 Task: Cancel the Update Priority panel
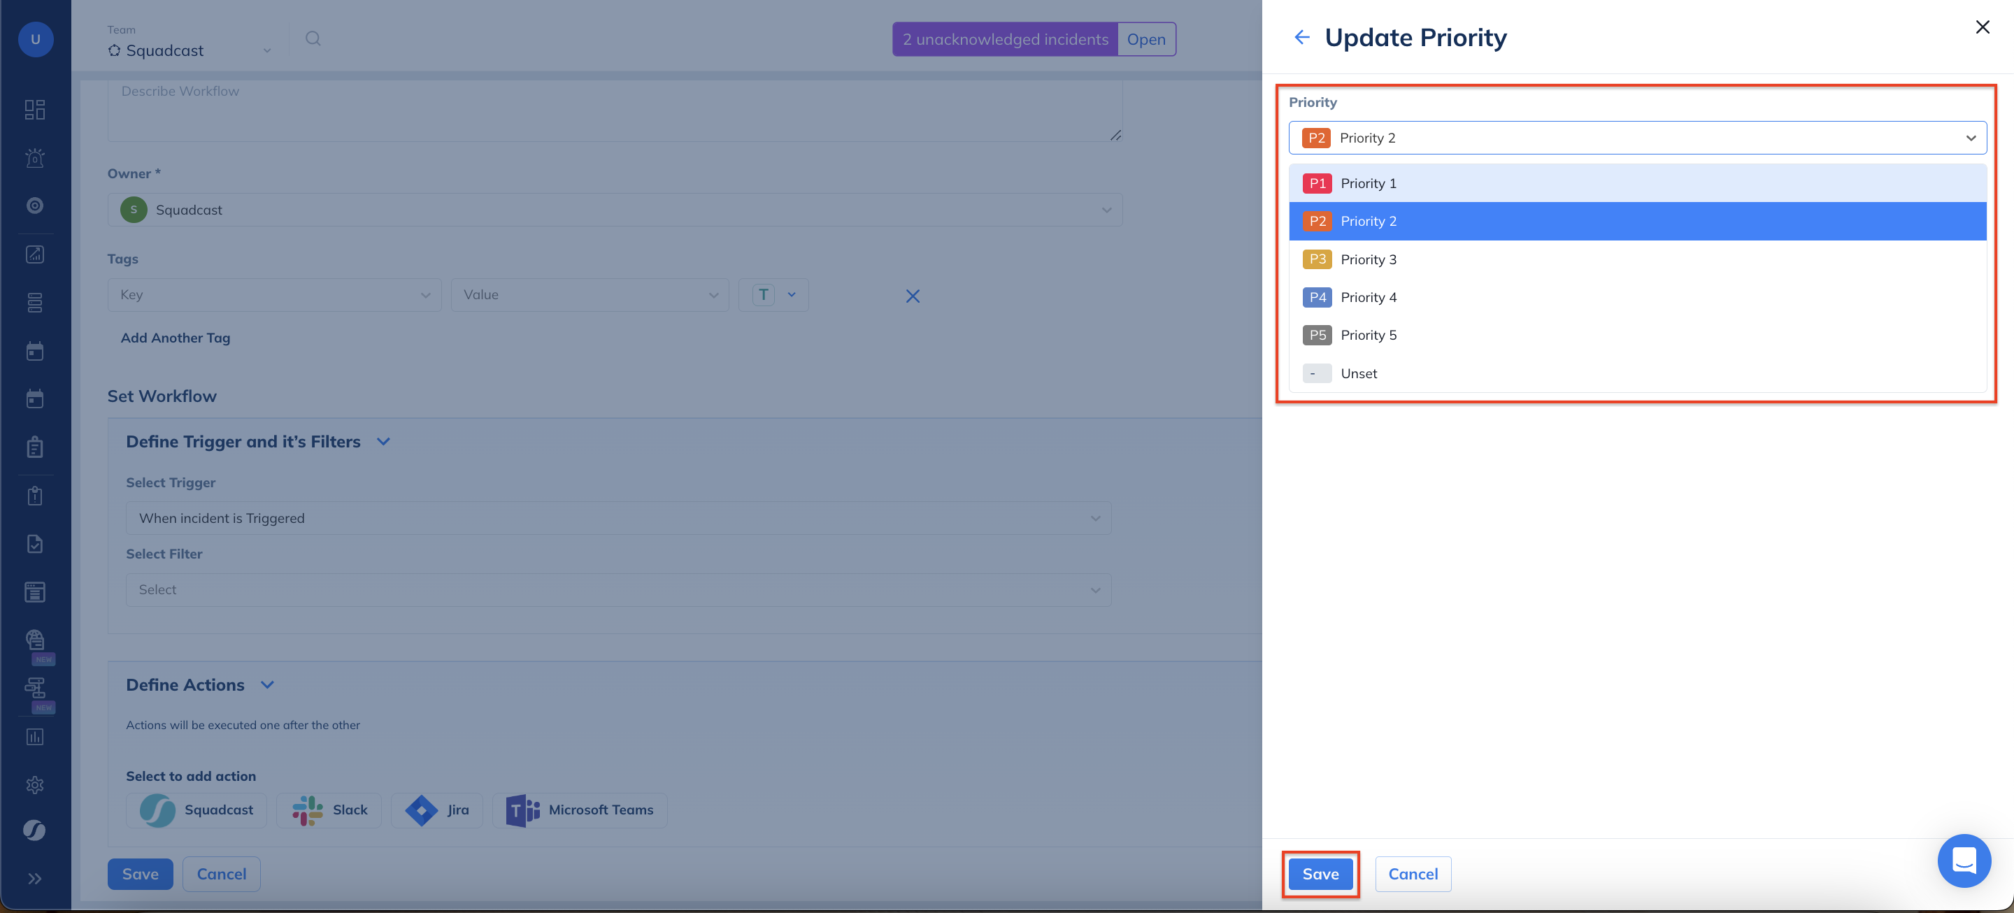coord(1412,874)
